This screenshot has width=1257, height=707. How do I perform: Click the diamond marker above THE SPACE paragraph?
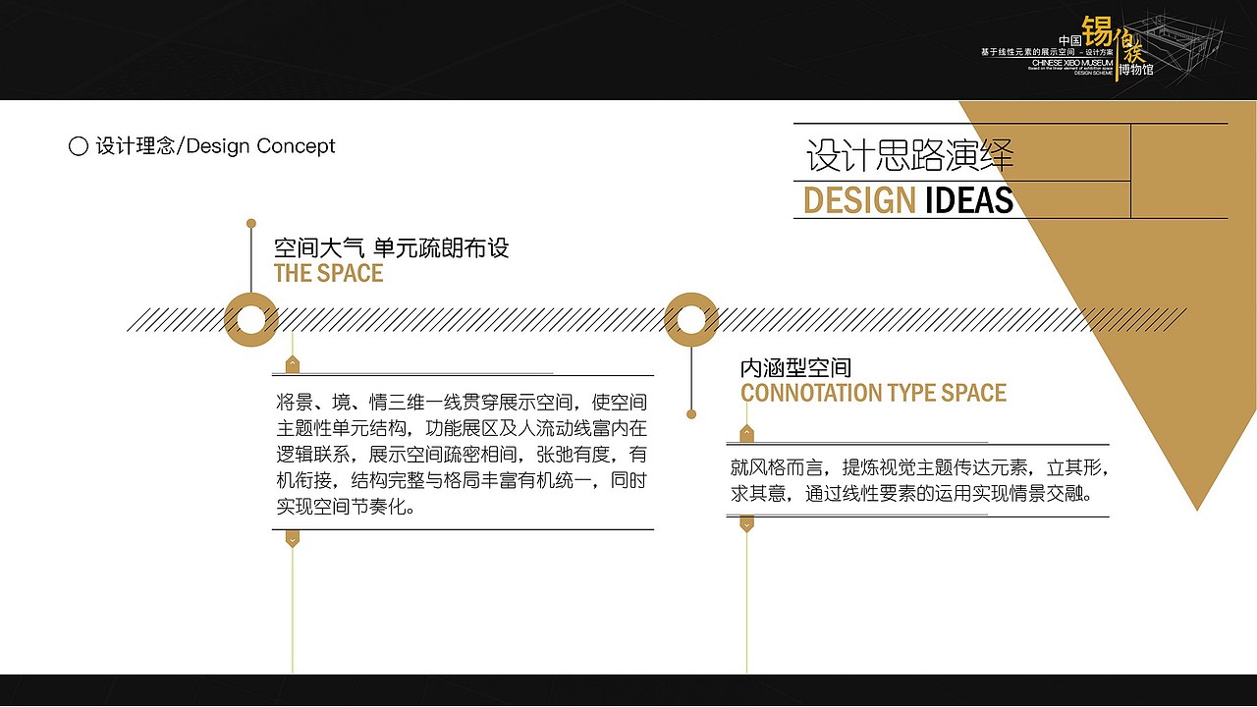pyautogui.click(x=291, y=363)
